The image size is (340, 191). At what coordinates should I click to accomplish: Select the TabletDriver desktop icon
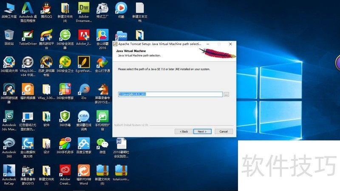click(28, 35)
